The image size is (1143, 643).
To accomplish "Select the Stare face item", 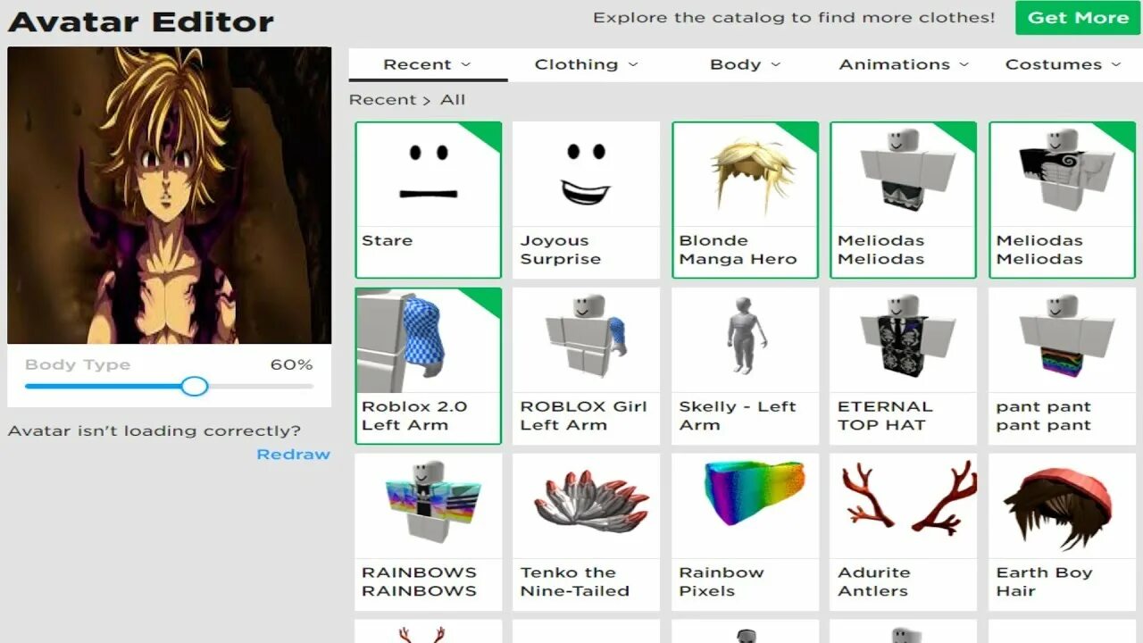I will 429,200.
